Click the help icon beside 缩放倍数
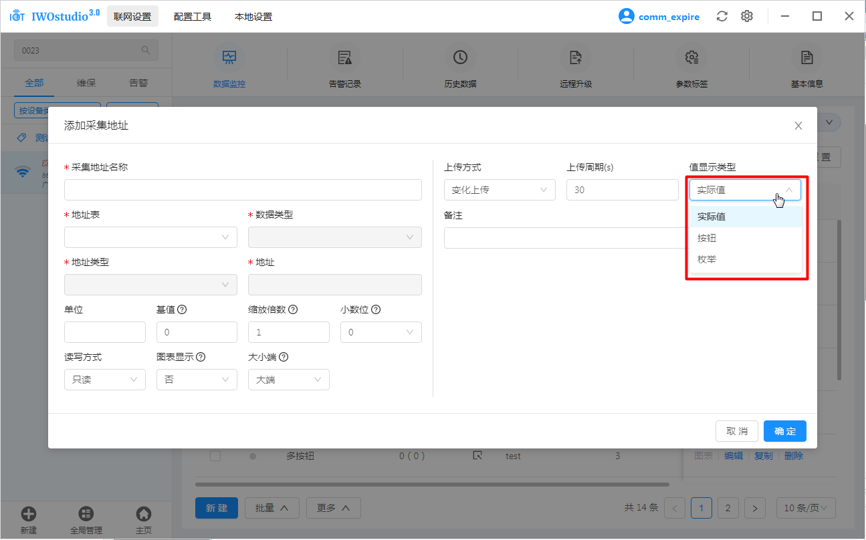This screenshot has height=540, width=866. [293, 309]
